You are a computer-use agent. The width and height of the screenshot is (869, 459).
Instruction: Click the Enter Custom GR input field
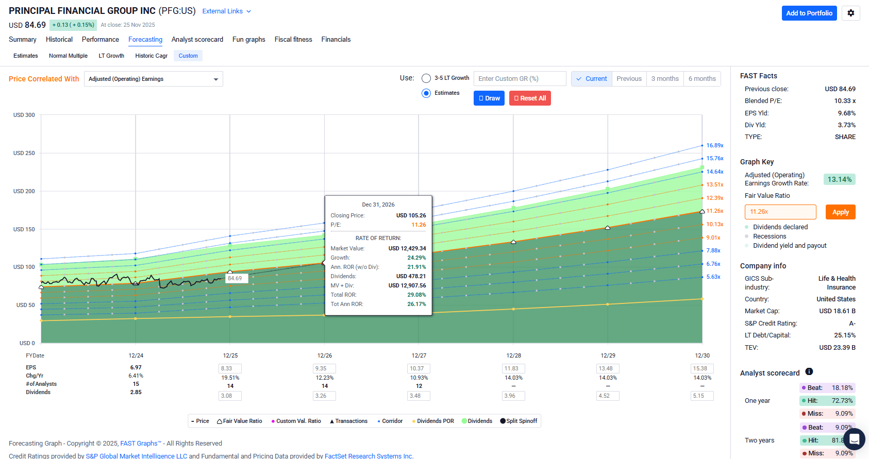[x=520, y=79]
